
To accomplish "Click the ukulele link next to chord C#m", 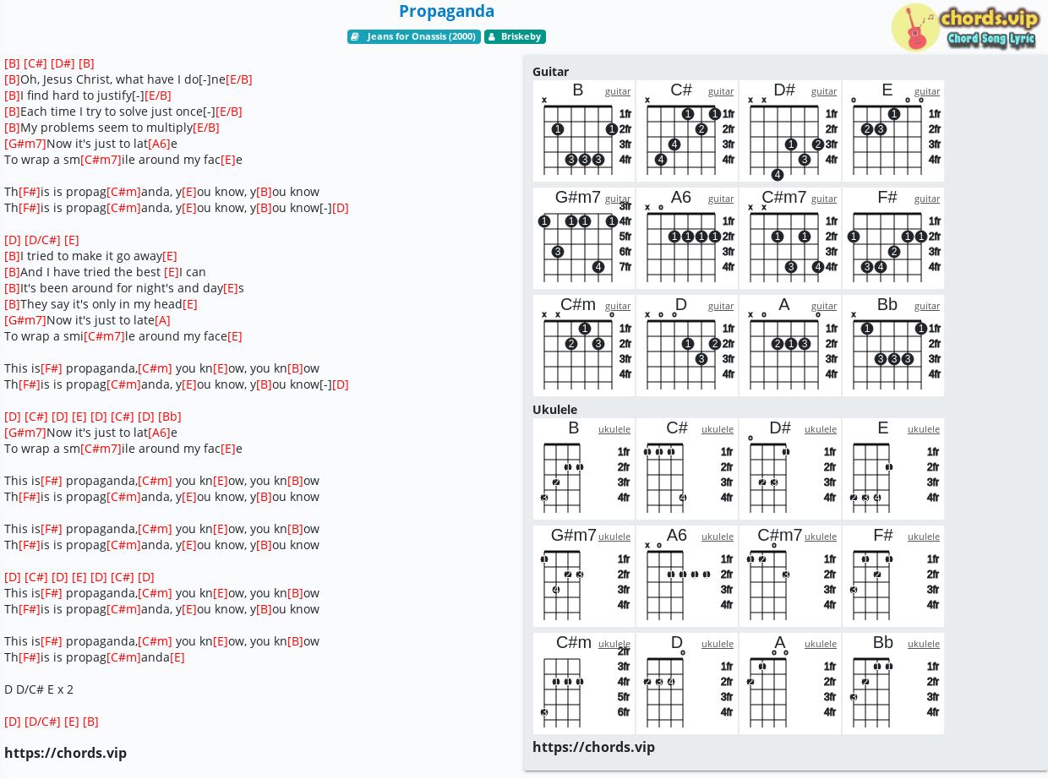I will [614, 644].
